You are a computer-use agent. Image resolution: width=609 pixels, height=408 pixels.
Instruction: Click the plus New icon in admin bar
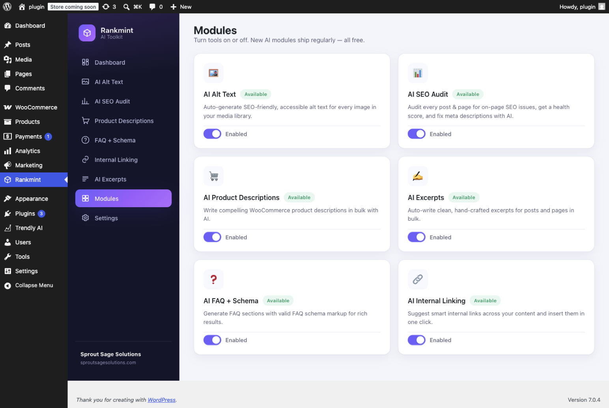click(173, 7)
